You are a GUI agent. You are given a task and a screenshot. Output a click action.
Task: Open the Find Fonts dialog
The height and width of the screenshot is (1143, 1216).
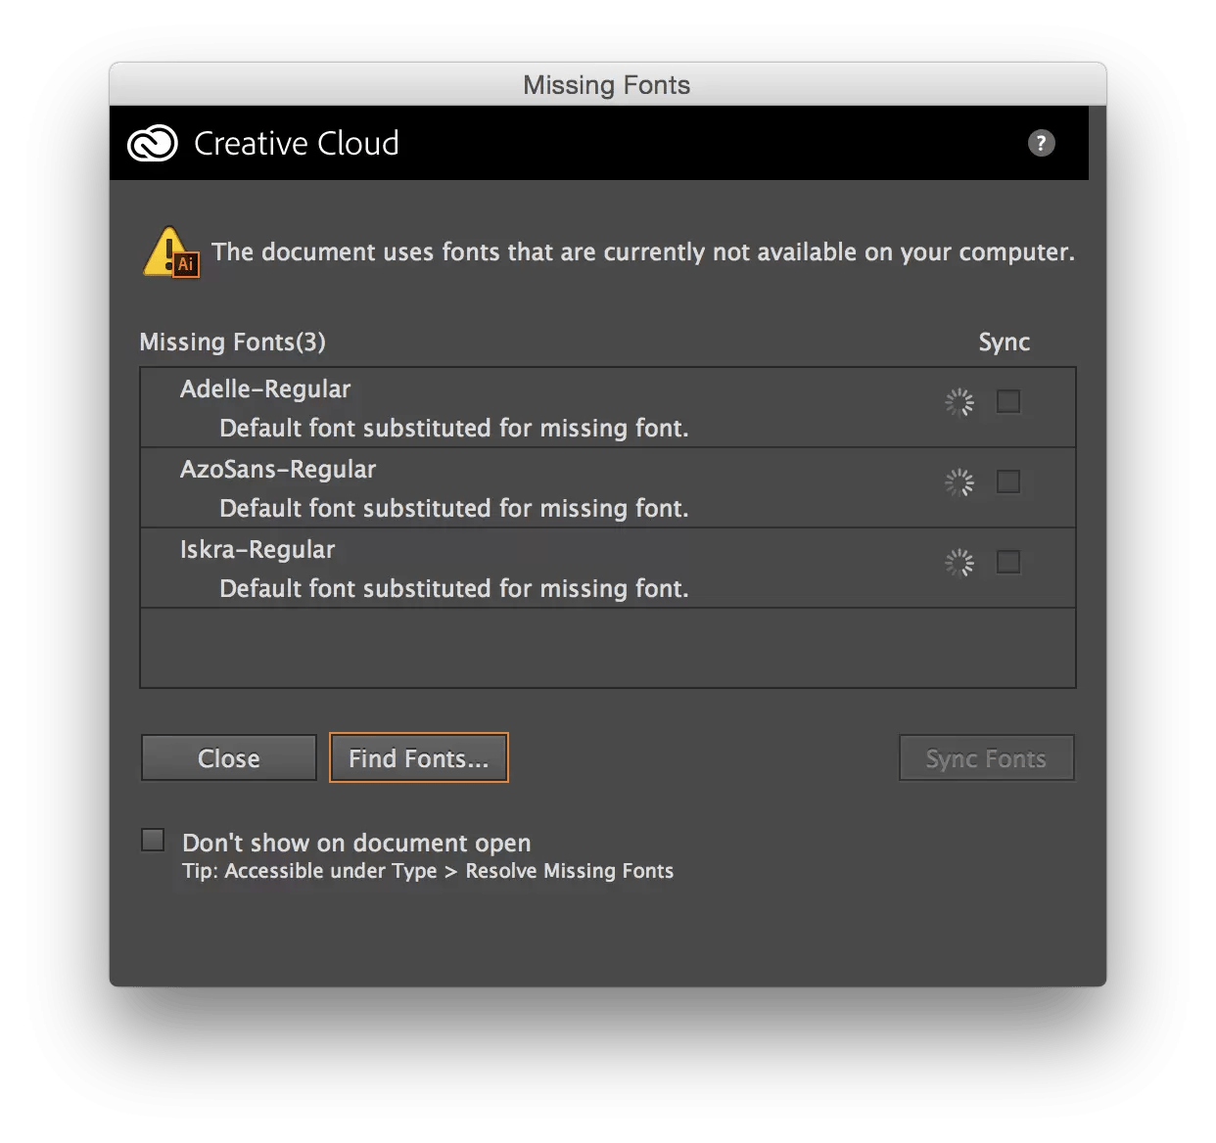419,758
